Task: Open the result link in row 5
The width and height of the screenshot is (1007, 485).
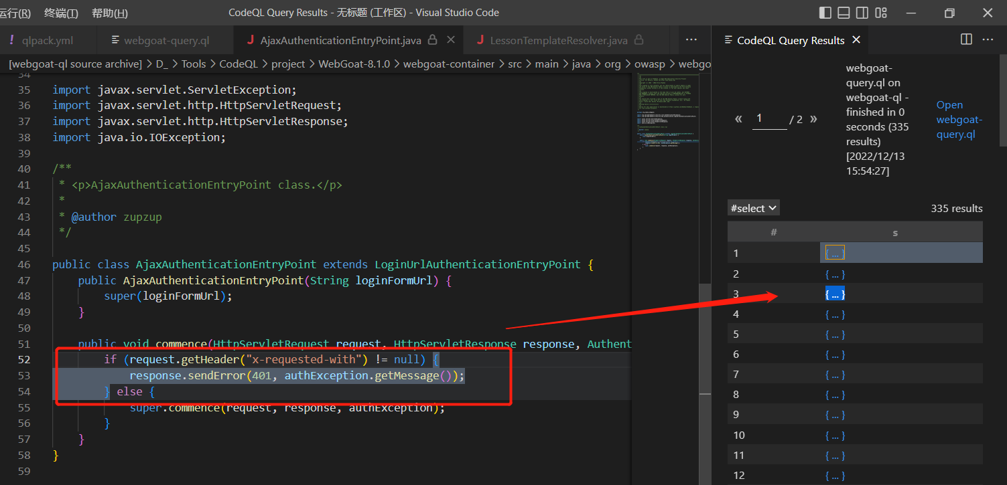Action: [x=835, y=334]
